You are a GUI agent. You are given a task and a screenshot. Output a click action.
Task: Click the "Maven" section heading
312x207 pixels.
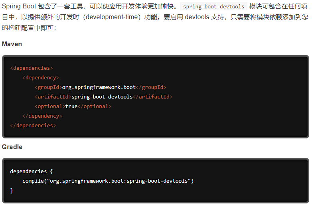[12, 44]
